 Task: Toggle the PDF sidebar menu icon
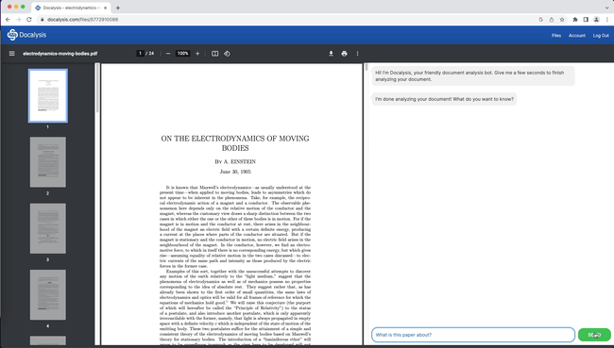click(11, 54)
